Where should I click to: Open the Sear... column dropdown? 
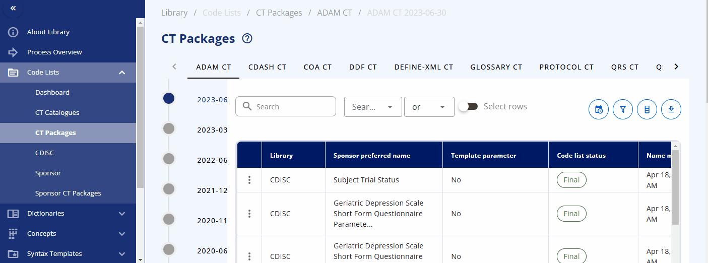point(373,107)
